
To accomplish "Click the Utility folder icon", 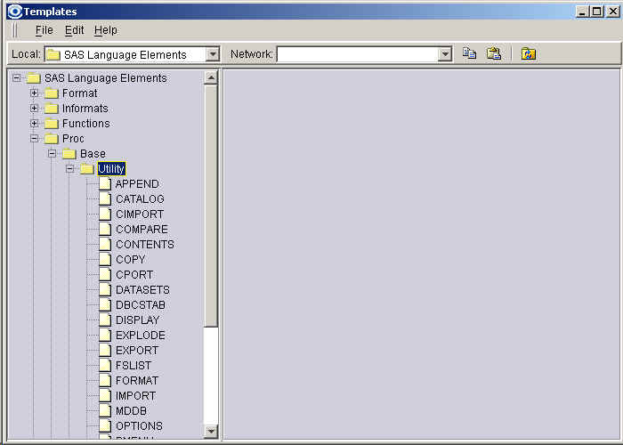I will [x=87, y=169].
